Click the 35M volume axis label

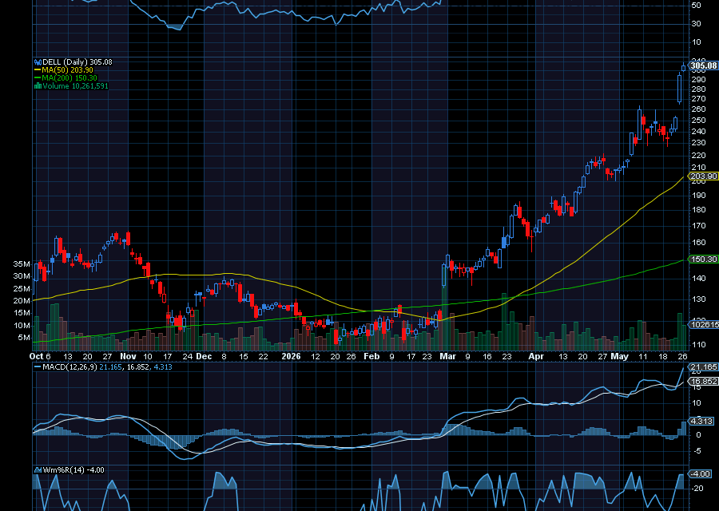22,264
